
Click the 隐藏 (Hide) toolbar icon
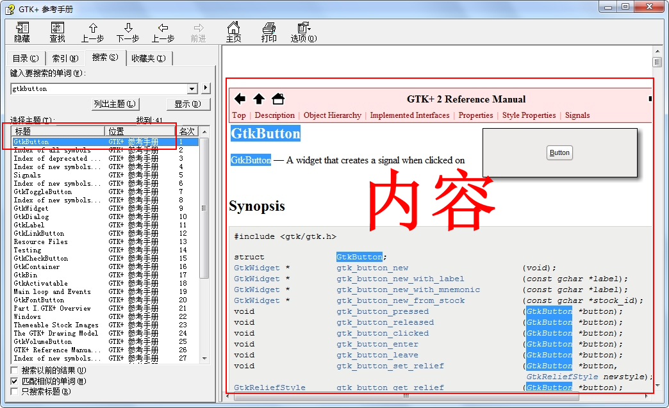22,32
